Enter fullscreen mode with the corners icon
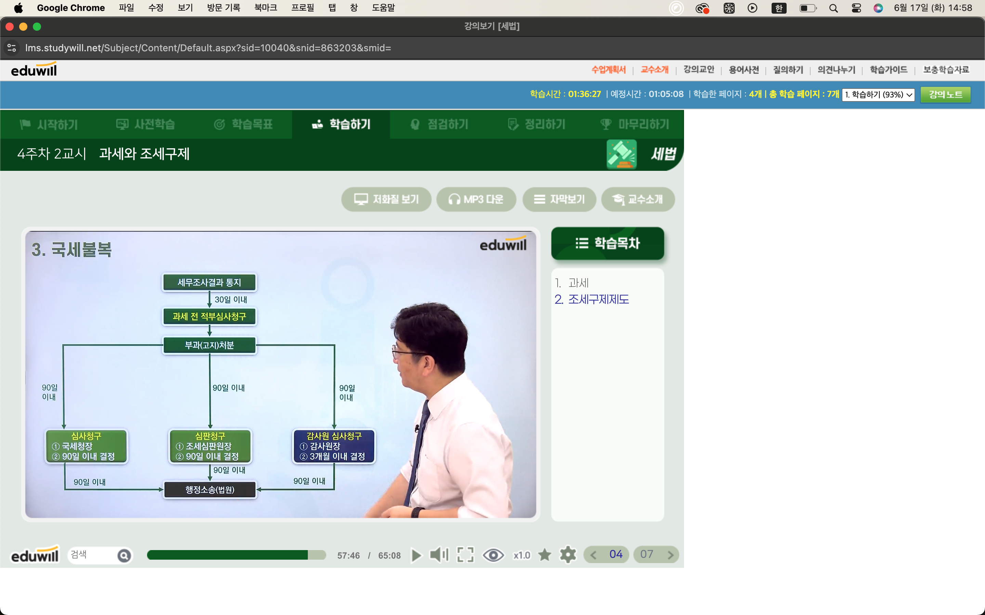Viewport: 985px width, 615px height. (465, 555)
